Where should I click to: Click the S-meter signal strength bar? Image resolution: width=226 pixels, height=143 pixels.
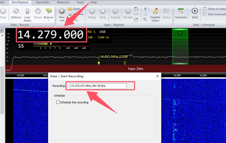[40, 44]
